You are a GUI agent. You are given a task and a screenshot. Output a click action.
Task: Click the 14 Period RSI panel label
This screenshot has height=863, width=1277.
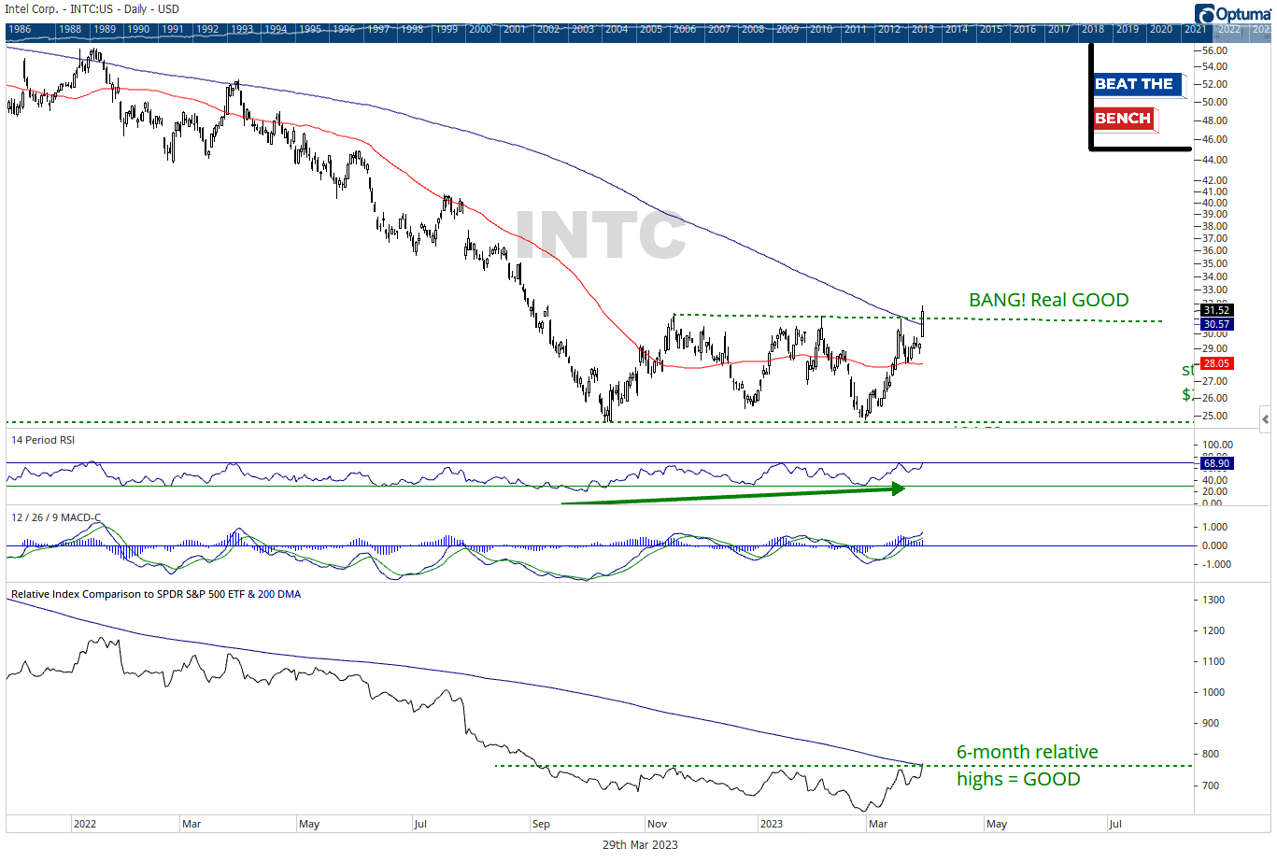point(43,440)
